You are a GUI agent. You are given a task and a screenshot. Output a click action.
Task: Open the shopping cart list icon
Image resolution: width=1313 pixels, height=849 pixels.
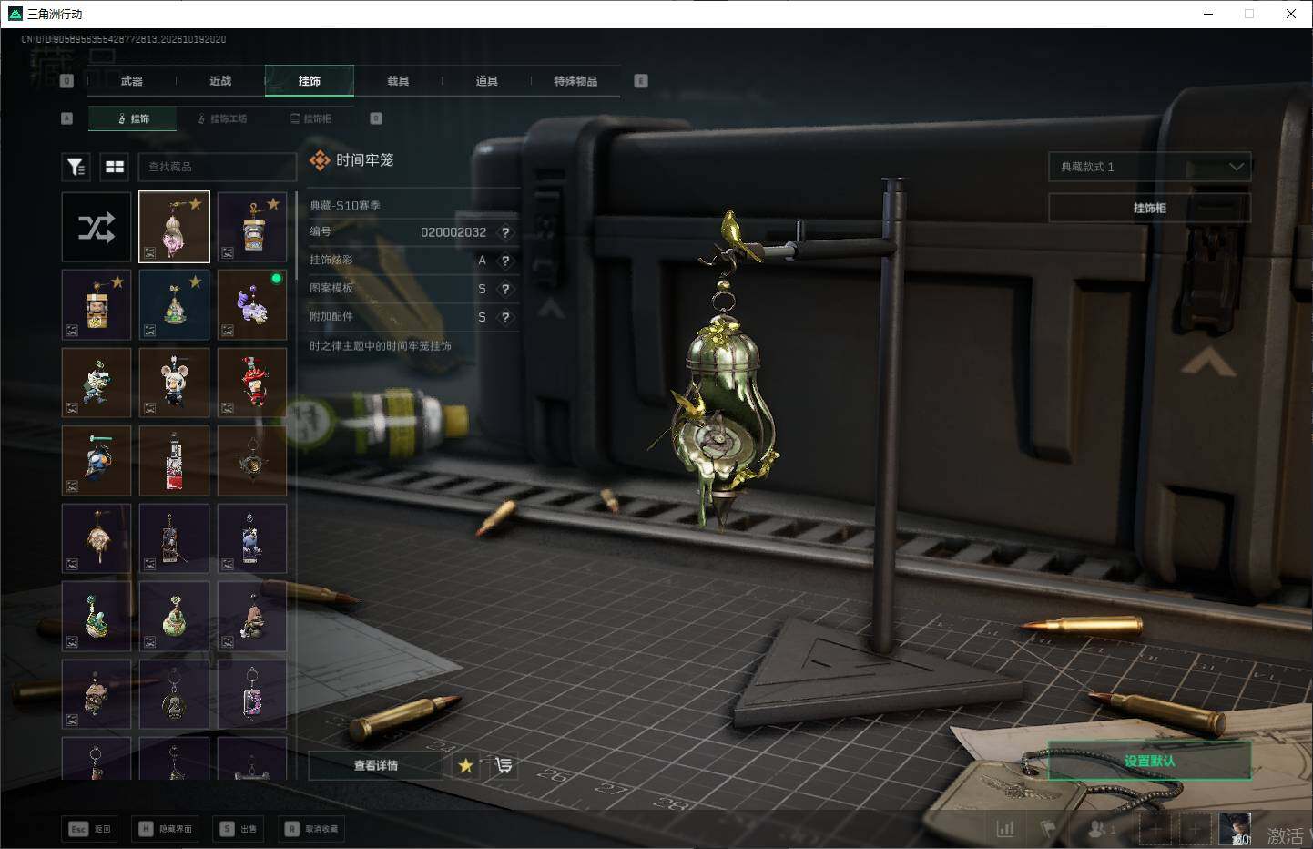click(x=504, y=765)
